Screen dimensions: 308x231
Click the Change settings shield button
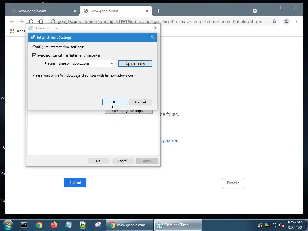pyautogui.click(x=129, y=111)
